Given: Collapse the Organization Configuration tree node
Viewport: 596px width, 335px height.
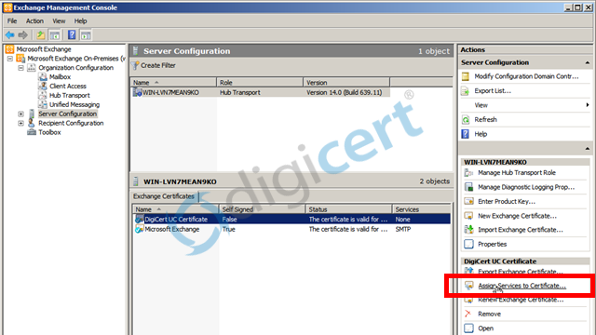Looking at the screenshot, I should [20, 68].
